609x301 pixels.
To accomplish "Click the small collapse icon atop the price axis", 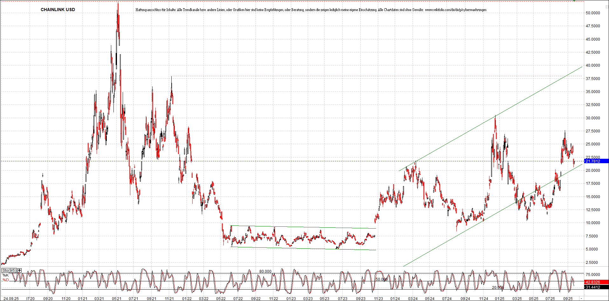I will pos(607,7).
